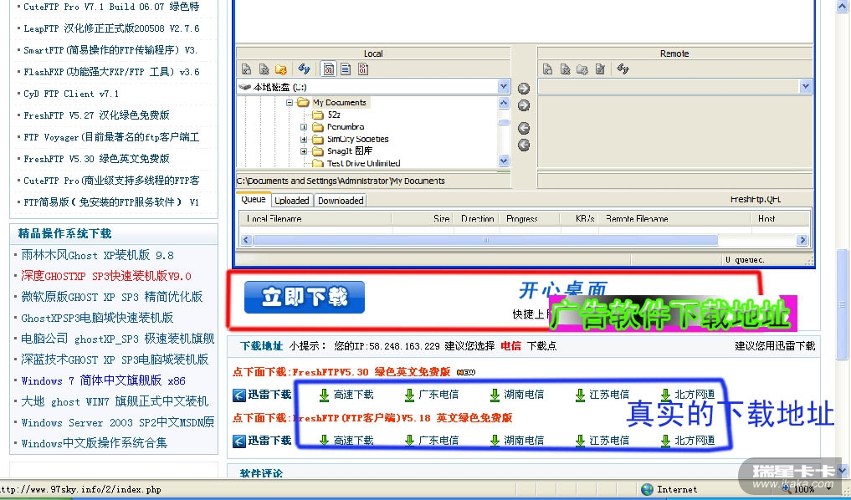Click the page-with-X delete icon in Local toolbar
This screenshot has height=500, width=851.
(x=264, y=69)
